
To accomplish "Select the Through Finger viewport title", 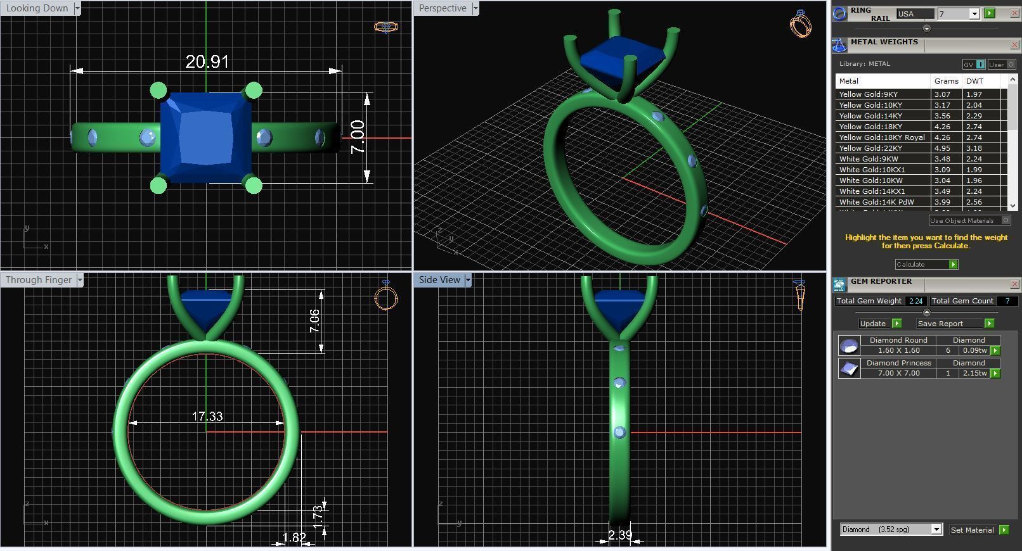I will pos(39,280).
